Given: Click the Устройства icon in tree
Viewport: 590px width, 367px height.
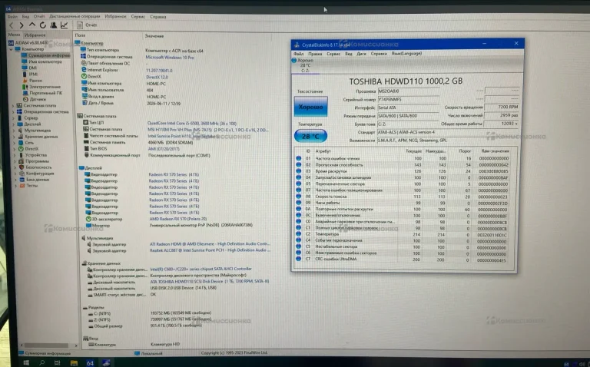Looking at the screenshot, I should click(21, 155).
